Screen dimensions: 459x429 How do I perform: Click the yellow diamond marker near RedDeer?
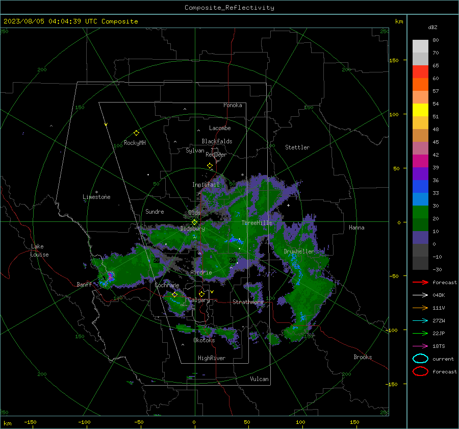click(x=210, y=166)
